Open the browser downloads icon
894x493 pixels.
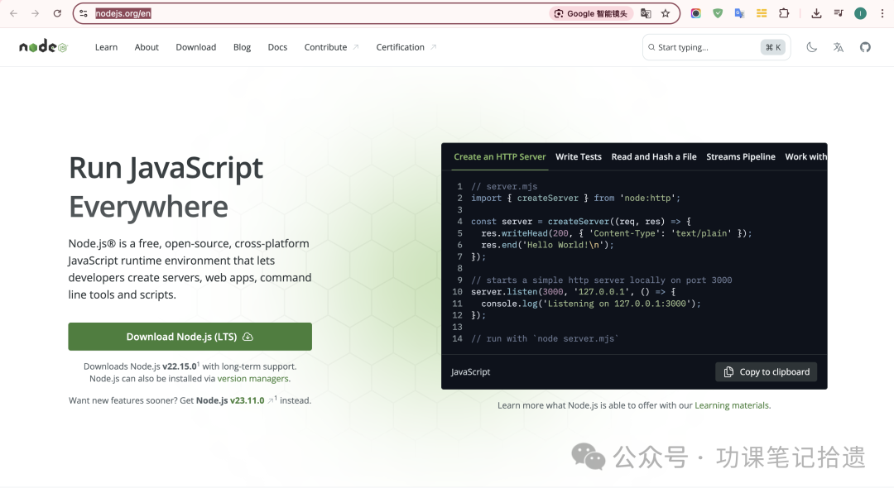pyautogui.click(x=816, y=14)
